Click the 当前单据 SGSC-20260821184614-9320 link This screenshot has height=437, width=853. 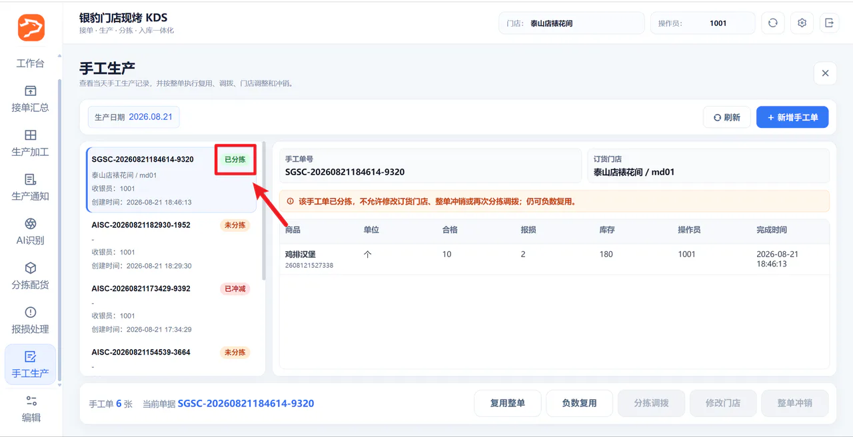246,404
